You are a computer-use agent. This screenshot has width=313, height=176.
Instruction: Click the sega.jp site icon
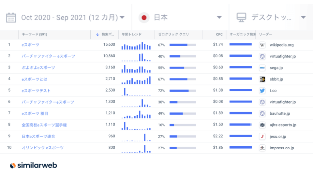pos(262,68)
